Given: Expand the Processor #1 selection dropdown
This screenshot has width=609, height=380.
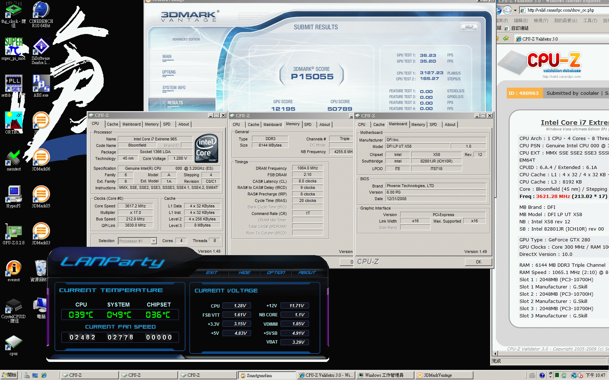Looking at the screenshot, I should pos(154,241).
